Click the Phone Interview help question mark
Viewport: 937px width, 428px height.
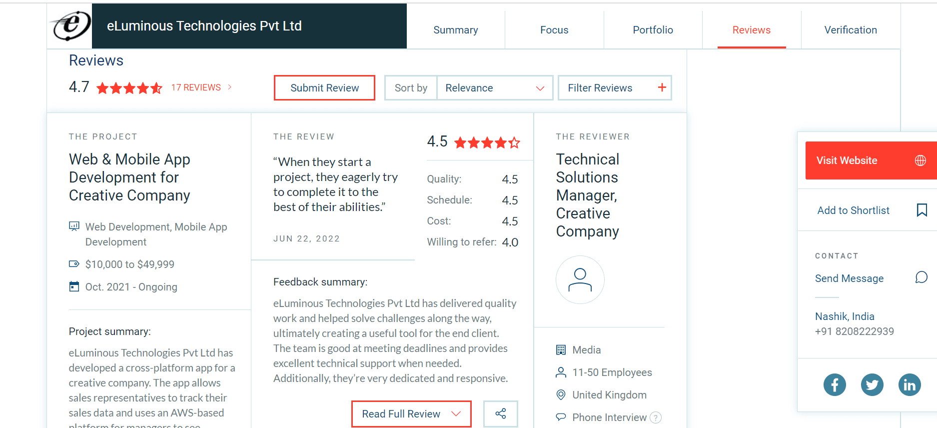(656, 417)
